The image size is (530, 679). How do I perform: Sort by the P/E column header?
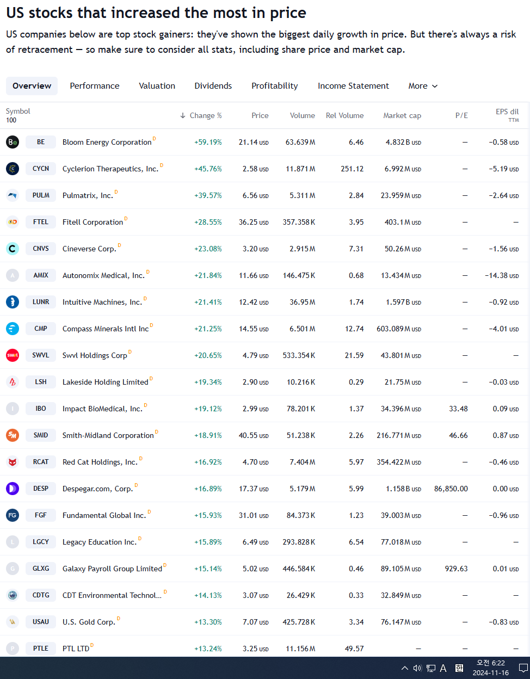coord(461,115)
